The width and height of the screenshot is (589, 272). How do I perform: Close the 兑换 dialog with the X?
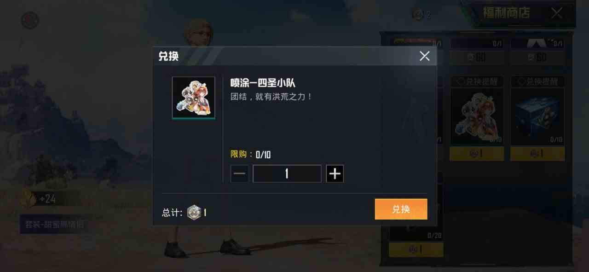point(424,56)
